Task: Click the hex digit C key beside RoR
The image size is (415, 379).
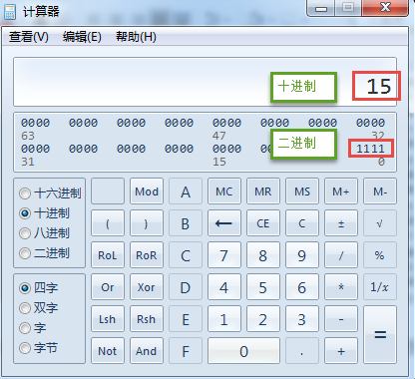Action: (x=186, y=255)
